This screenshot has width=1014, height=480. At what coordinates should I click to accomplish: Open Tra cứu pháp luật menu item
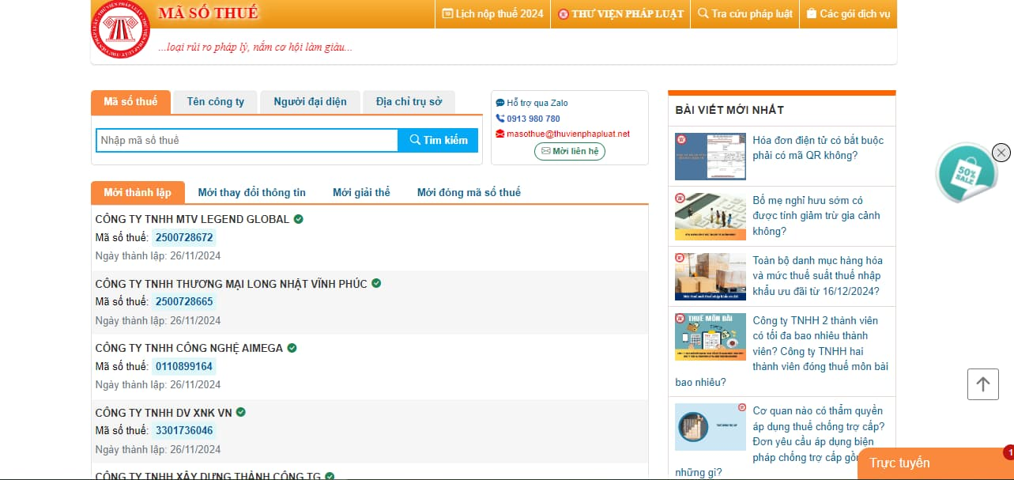[x=744, y=14]
